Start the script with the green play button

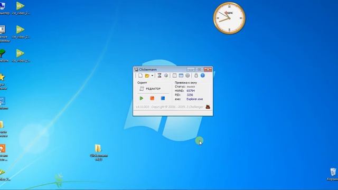(x=142, y=98)
